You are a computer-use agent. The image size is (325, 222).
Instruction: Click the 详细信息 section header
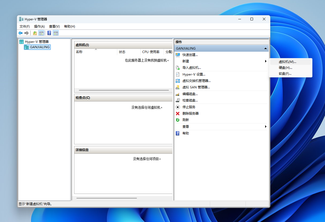(123, 150)
